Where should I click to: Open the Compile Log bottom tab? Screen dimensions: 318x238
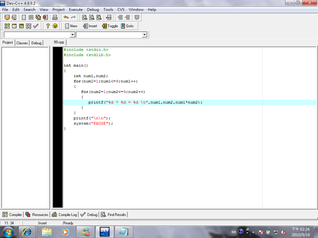65,215
